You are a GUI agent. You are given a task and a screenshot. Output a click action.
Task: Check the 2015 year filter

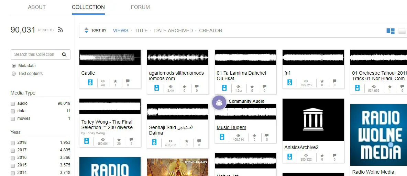(13, 165)
